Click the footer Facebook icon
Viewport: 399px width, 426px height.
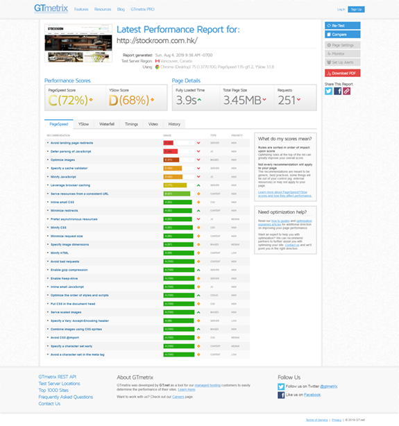tap(281, 395)
